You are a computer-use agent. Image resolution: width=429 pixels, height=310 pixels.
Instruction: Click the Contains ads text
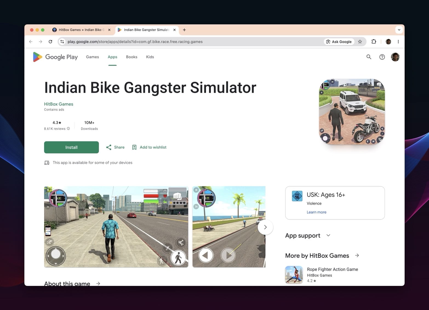(x=54, y=109)
